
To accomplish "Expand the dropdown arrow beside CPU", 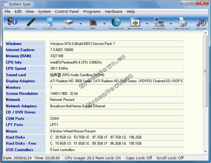I will point(104,24).
